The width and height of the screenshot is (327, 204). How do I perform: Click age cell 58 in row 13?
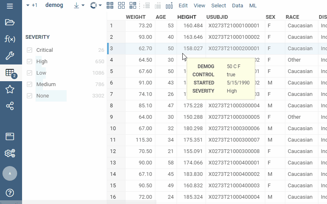(x=166, y=163)
